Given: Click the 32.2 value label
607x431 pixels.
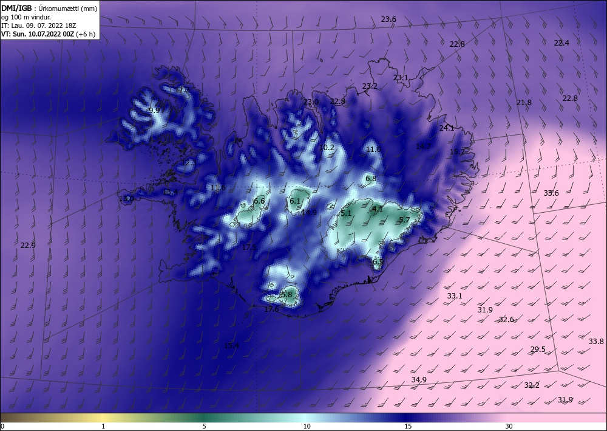Looking at the screenshot, I should 532,385.
